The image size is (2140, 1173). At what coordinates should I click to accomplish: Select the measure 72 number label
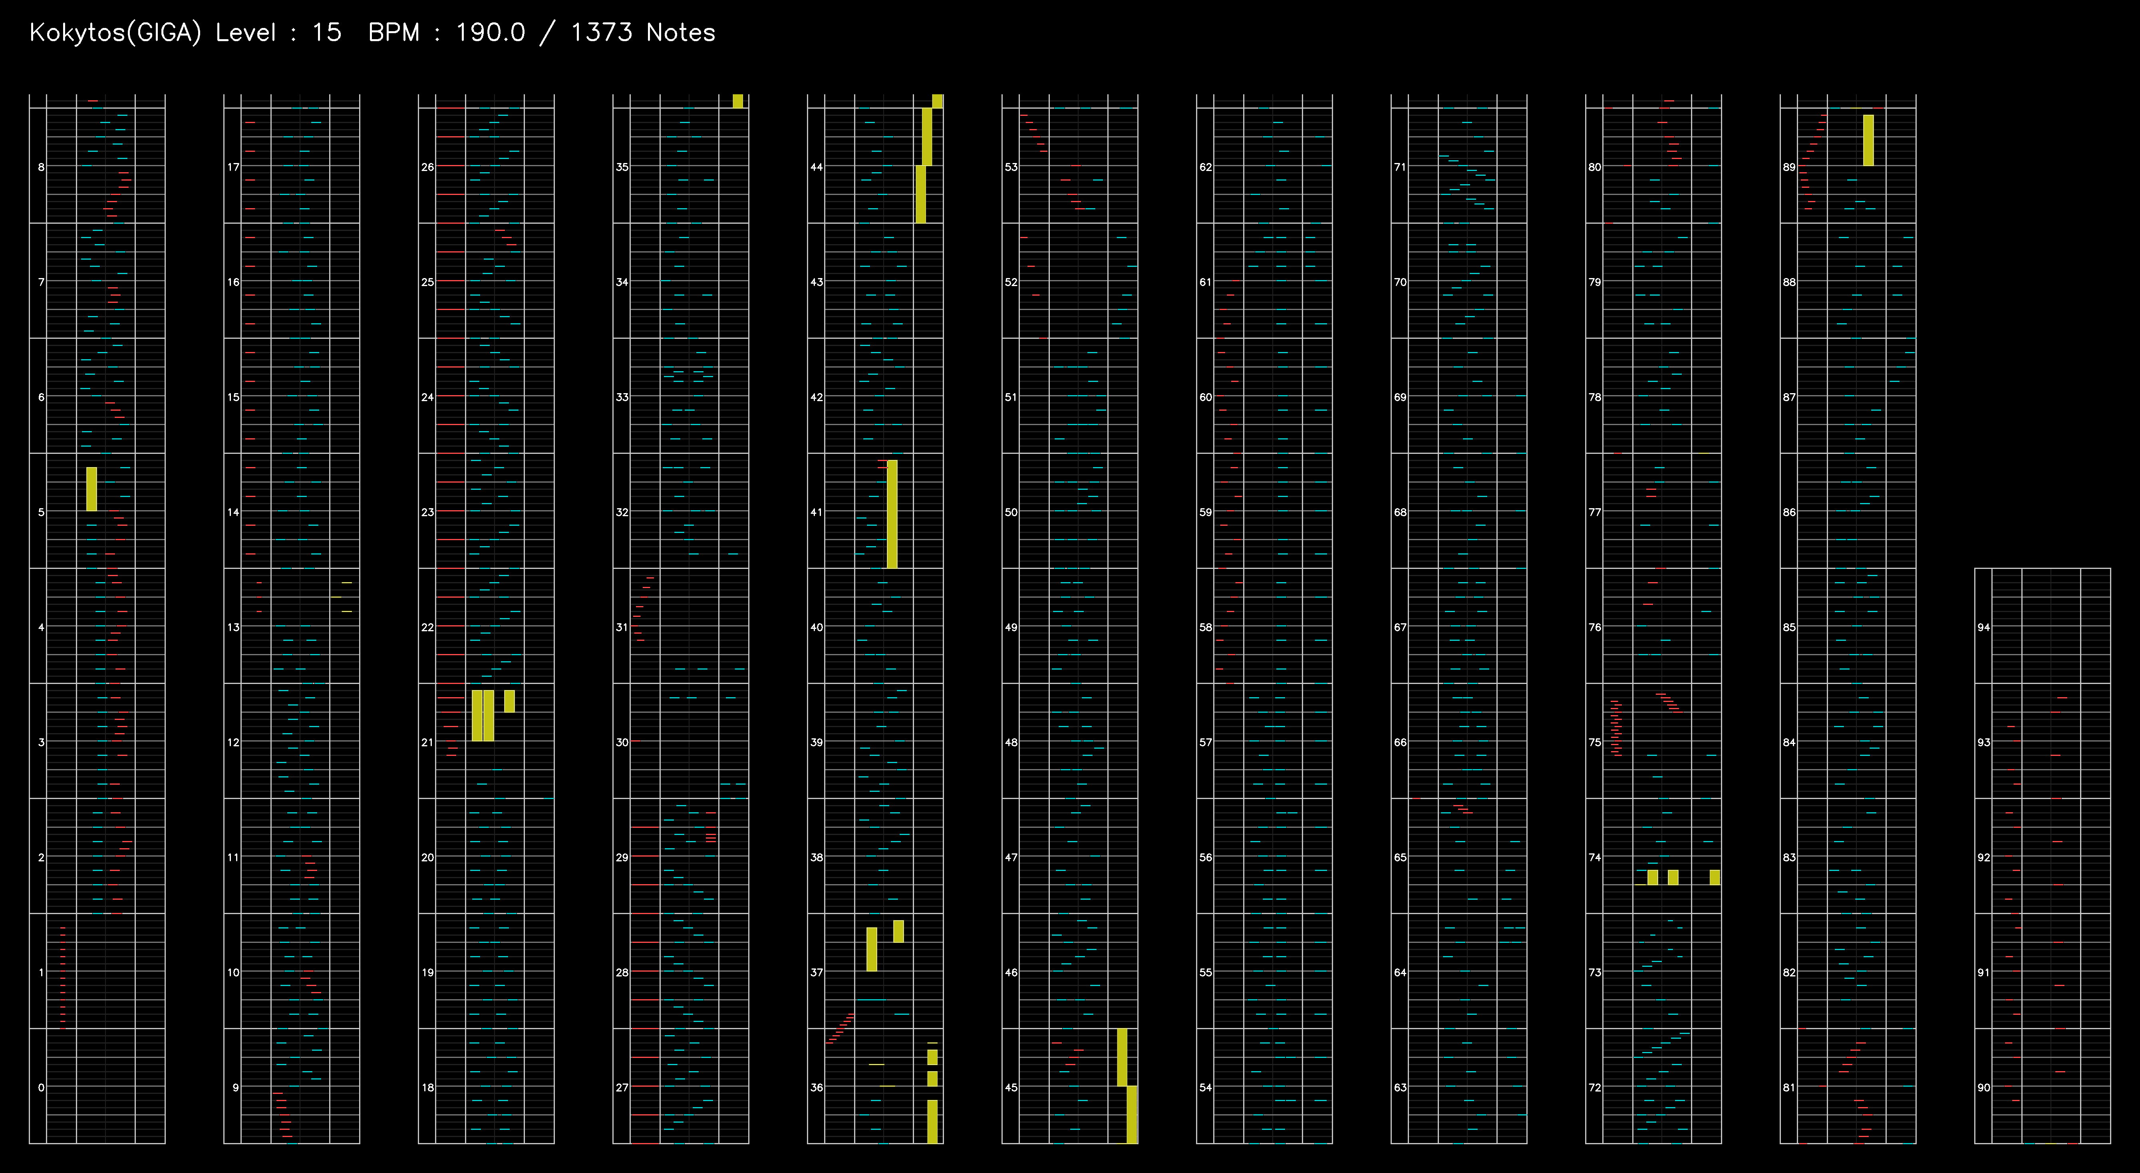click(x=1595, y=1088)
